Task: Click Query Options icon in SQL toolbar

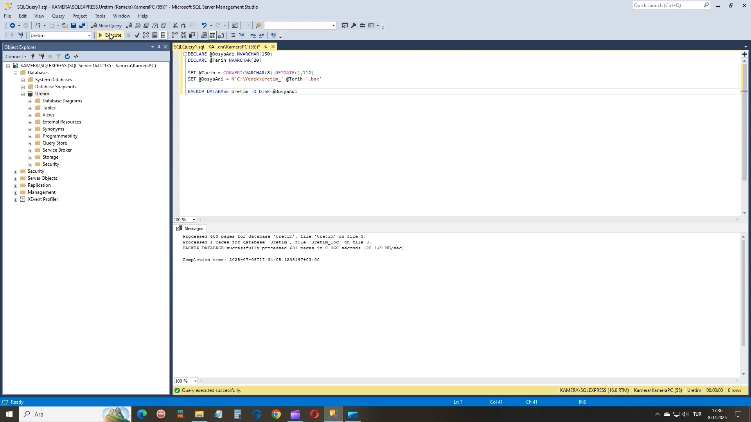Action: [x=155, y=35]
